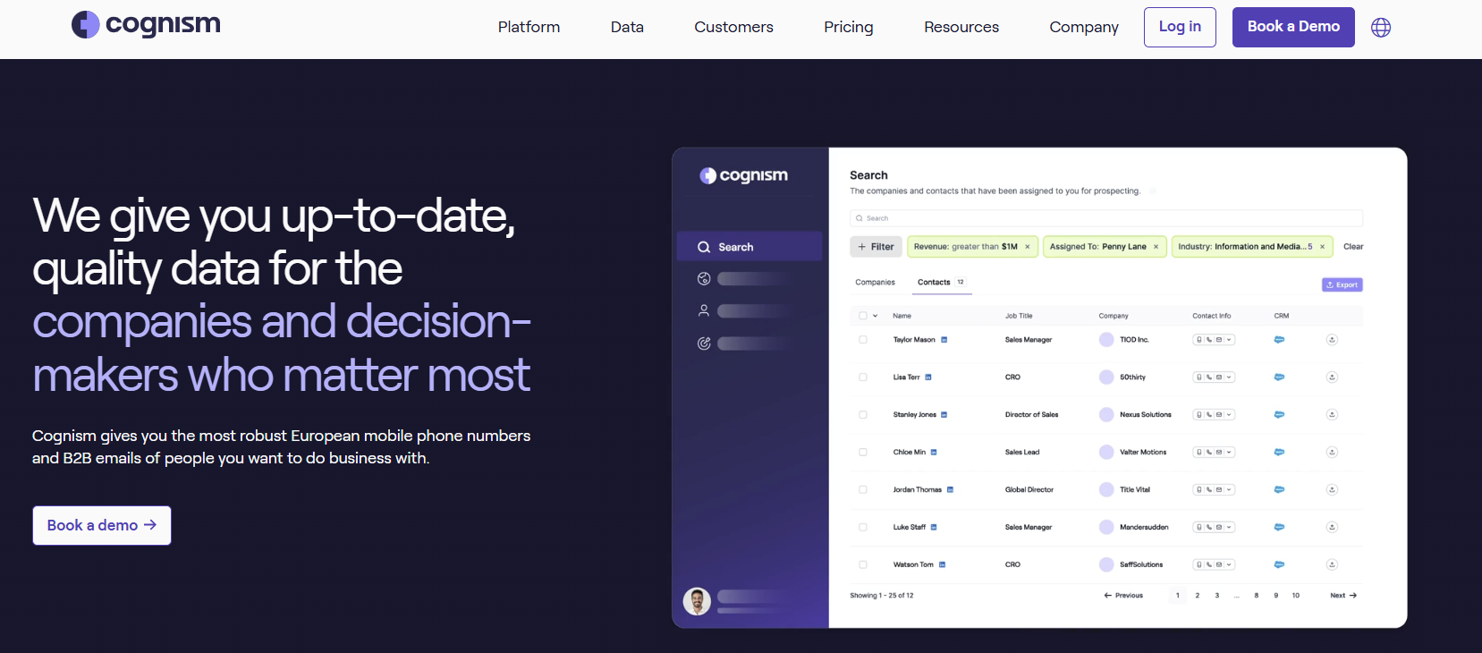The image size is (1482, 653).
Task: Click the LinkedIn icon next to Chloe Min
Action: (934, 453)
